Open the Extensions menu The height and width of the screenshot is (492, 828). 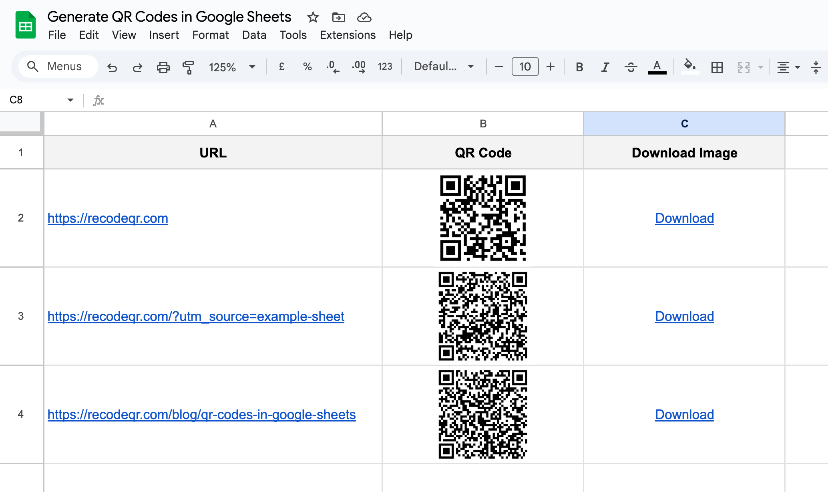click(348, 35)
